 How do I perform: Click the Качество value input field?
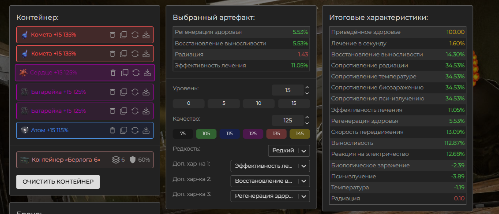coord(287,120)
